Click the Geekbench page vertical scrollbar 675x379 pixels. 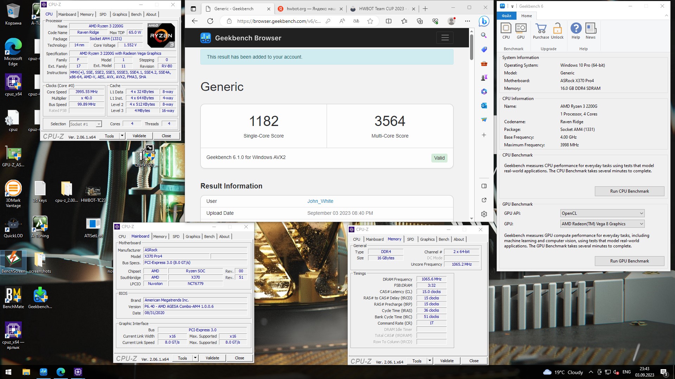pos(471,47)
